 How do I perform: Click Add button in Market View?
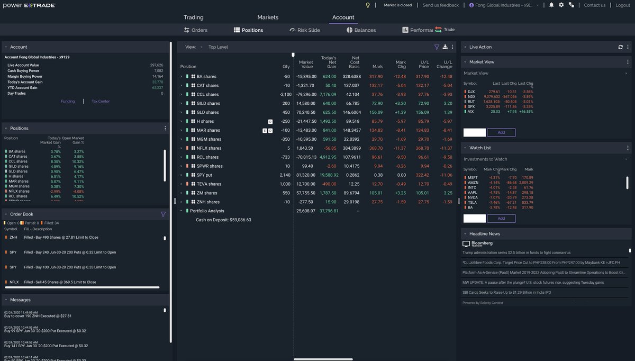501,132
